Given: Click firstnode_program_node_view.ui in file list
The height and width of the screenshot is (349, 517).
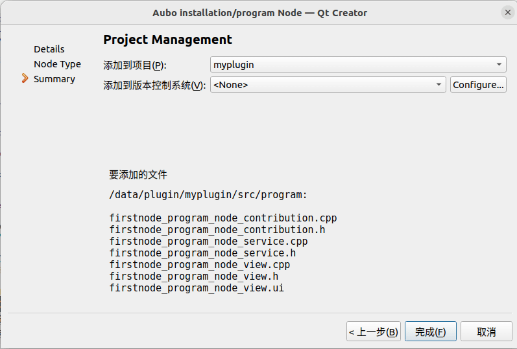Looking at the screenshot, I should coord(197,287).
